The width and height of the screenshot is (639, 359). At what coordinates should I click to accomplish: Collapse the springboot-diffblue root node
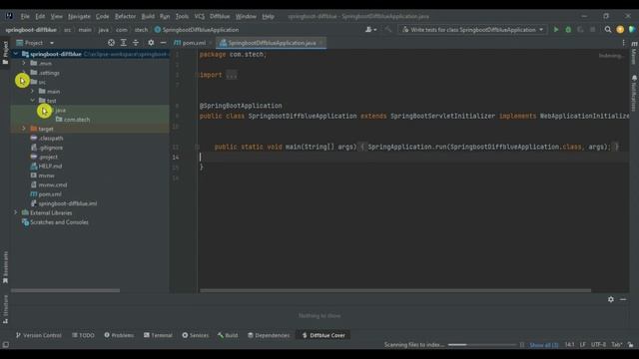(x=16, y=54)
